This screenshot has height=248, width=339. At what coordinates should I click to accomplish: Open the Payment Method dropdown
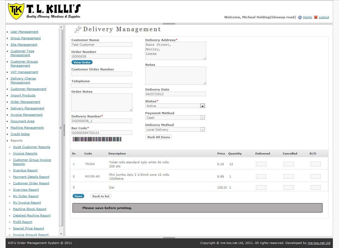[175, 118]
